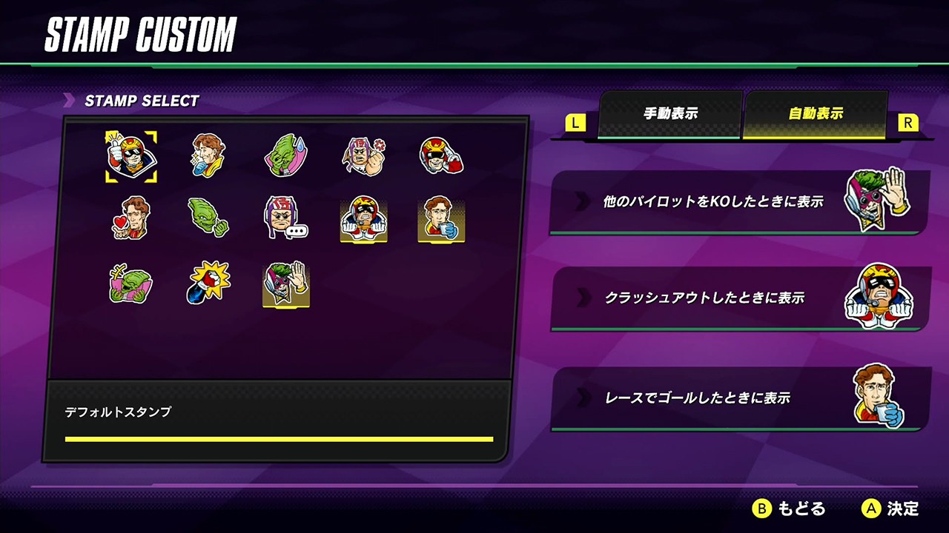Open the 自動表示 tab
Screen dimensions: 949x533
pyautogui.click(x=815, y=115)
